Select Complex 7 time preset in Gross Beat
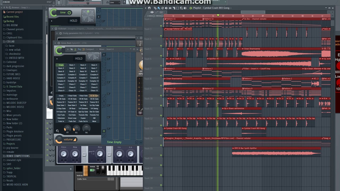Viewport: 340px width, 191px height. tap(83, 78)
